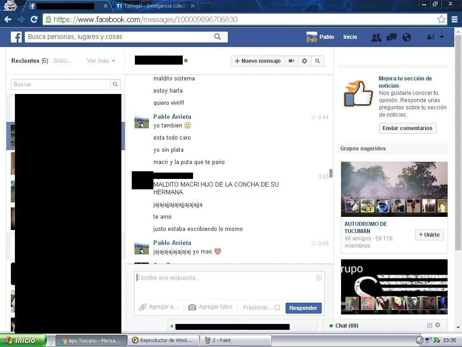This screenshot has height=347, width=462.
Task: Expand hidden system tray icons arrow
Action: pos(419,341)
